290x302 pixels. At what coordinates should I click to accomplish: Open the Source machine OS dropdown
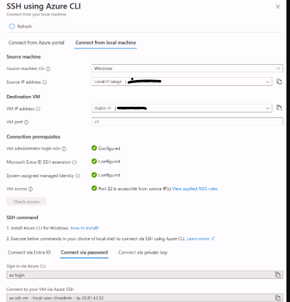187,68
